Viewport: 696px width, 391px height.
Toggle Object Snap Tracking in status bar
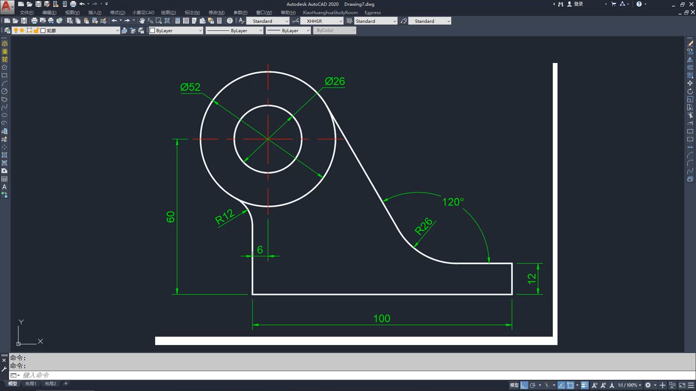[x=561, y=385]
